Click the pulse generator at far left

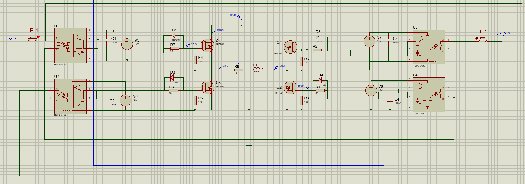click(11, 37)
